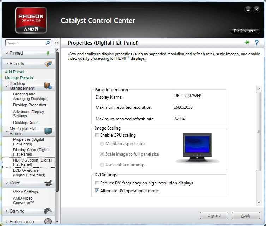This screenshot has height=226, width=266.
Task: Open AMD Video Converter page
Action: click(23, 200)
